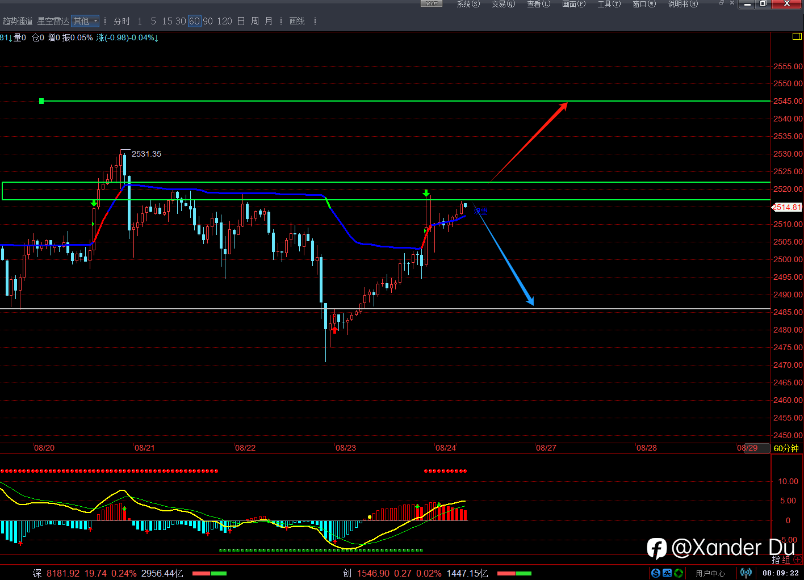Click the blue 买 buy icon

[x=667, y=573]
